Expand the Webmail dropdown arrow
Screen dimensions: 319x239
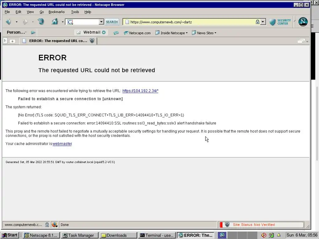pyautogui.click(x=104, y=32)
